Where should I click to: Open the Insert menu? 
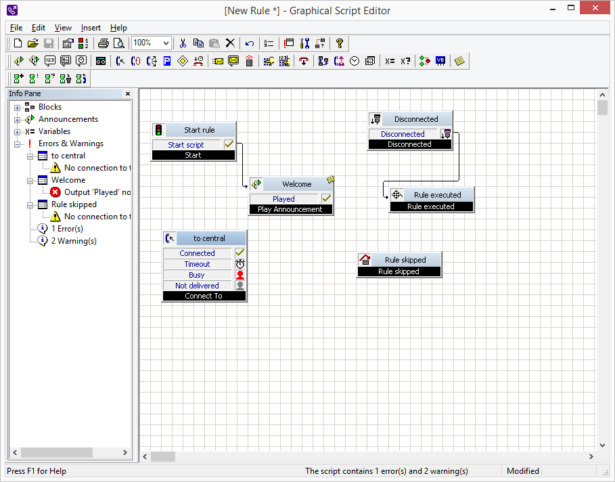pyautogui.click(x=91, y=28)
